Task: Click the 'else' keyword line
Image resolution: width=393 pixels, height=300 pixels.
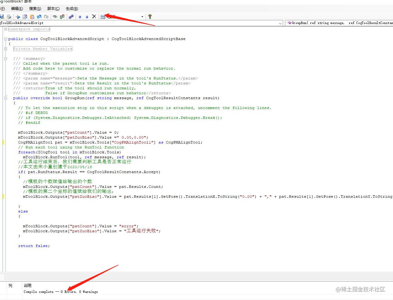Action: pyautogui.click(x=23, y=211)
